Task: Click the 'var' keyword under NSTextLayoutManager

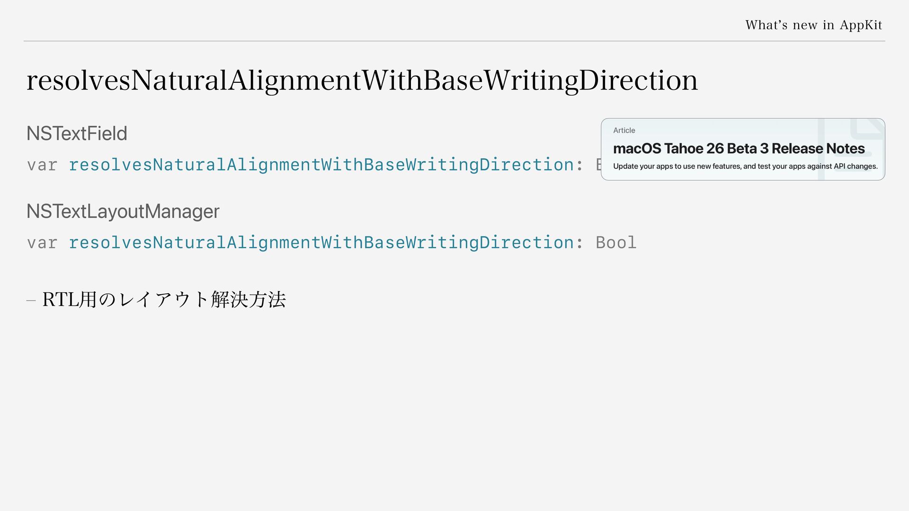Action: (42, 243)
